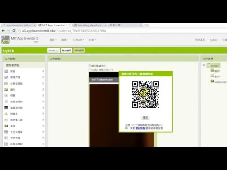Click the QR code image in dialog

pyautogui.click(x=145, y=94)
